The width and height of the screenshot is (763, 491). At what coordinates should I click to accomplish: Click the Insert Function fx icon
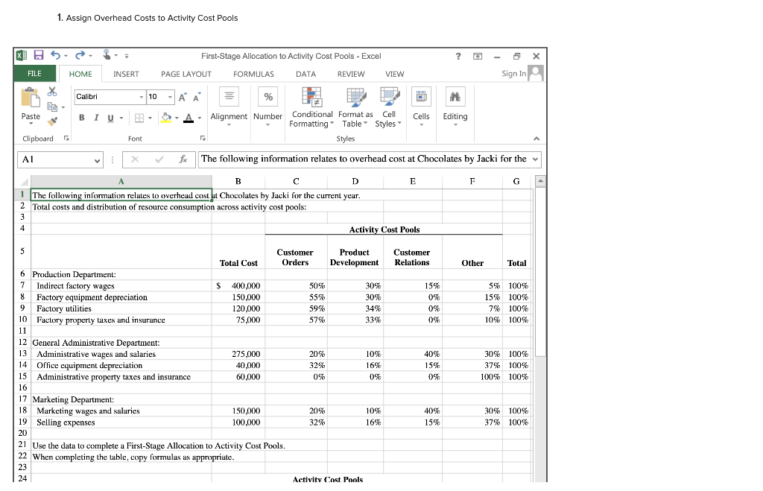[183, 159]
